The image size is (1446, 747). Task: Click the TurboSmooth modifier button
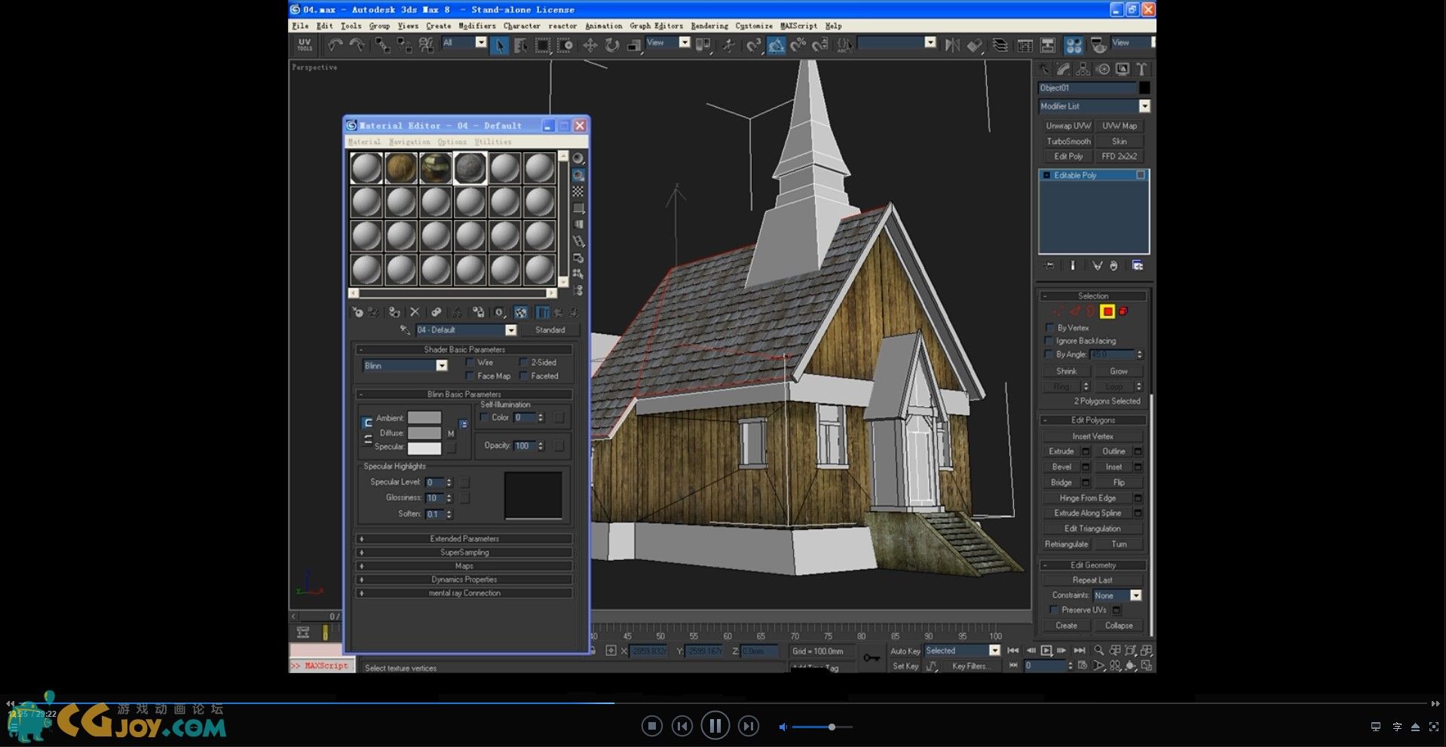point(1068,141)
